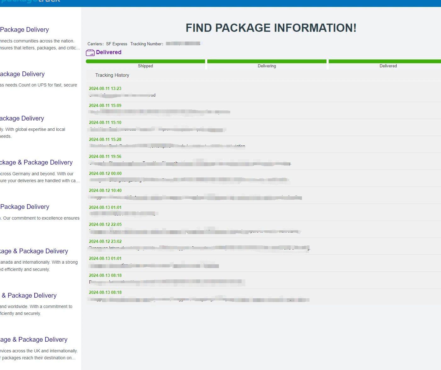Viewport: 441px width, 370px height.
Task: Open the UK Package Delivery link
Action: click(34, 339)
